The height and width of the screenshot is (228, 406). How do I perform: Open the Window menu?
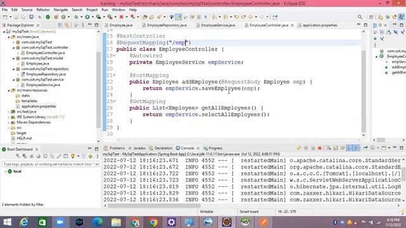119,10
